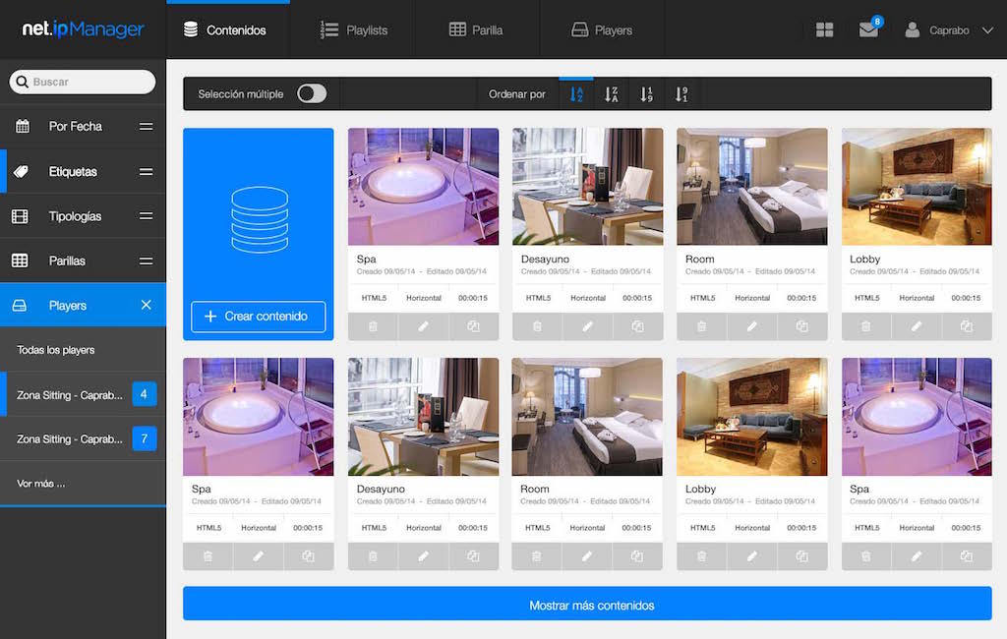Sort contents numerically ascending 1 to 9

click(x=646, y=94)
